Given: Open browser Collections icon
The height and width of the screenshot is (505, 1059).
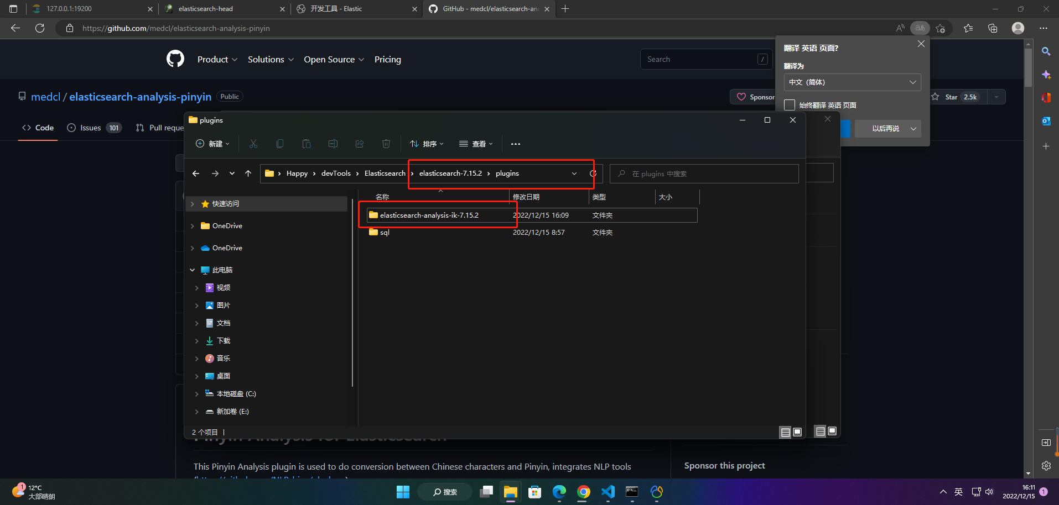Looking at the screenshot, I should [x=993, y=28].
